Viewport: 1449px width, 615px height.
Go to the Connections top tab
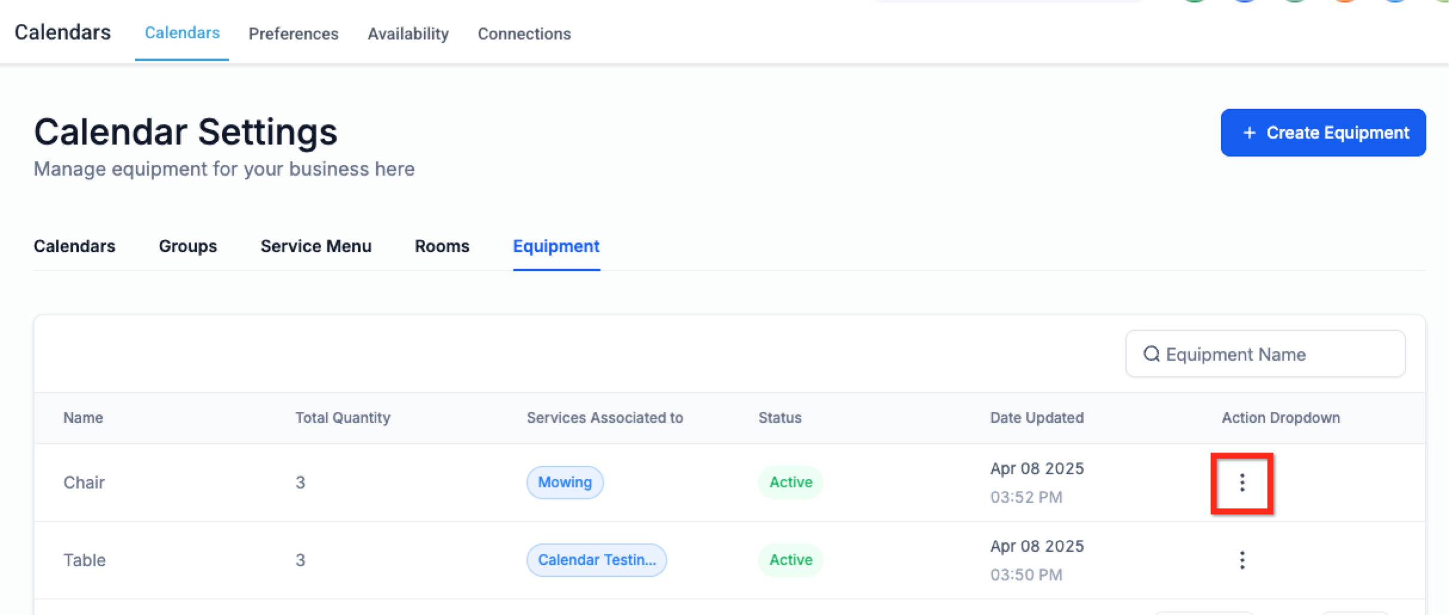524,34
